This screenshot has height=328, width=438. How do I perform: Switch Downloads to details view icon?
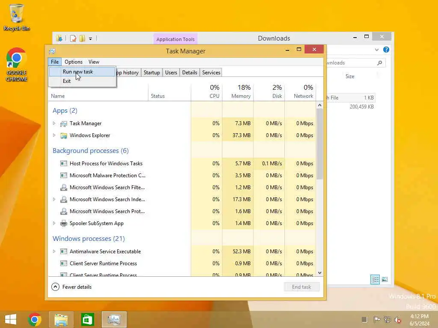(x=375, y=279)
